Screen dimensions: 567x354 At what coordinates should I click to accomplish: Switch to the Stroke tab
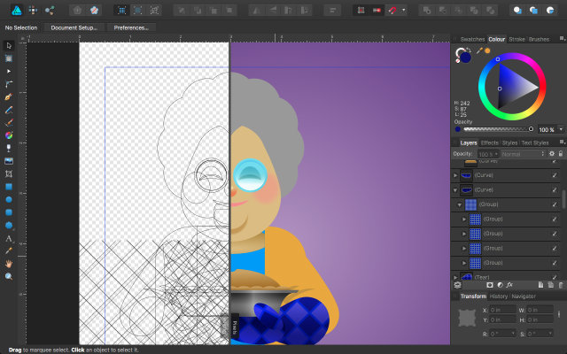517,39
